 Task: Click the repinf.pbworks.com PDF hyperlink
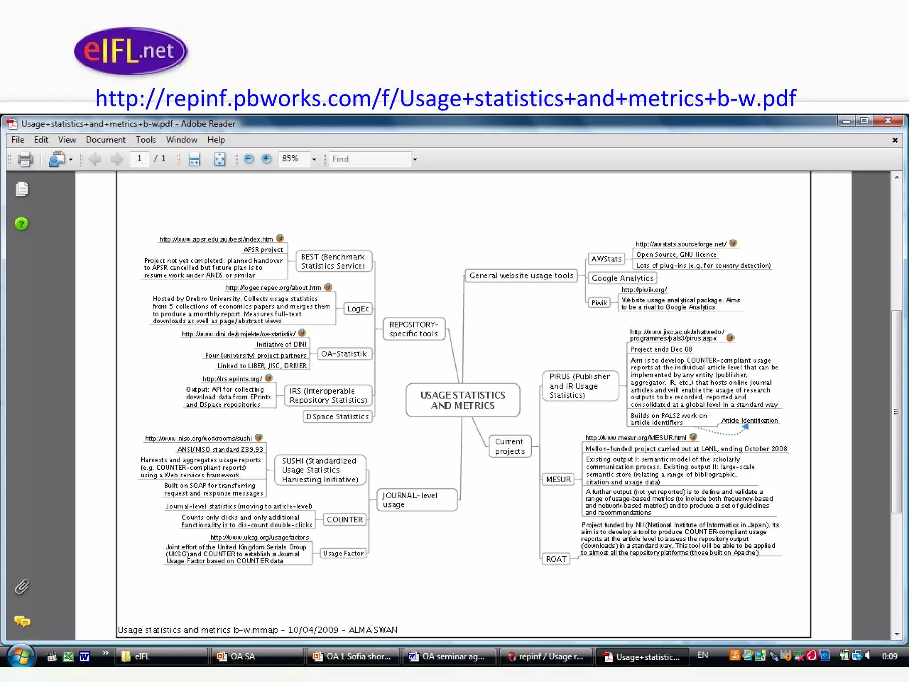click(446, 98)
